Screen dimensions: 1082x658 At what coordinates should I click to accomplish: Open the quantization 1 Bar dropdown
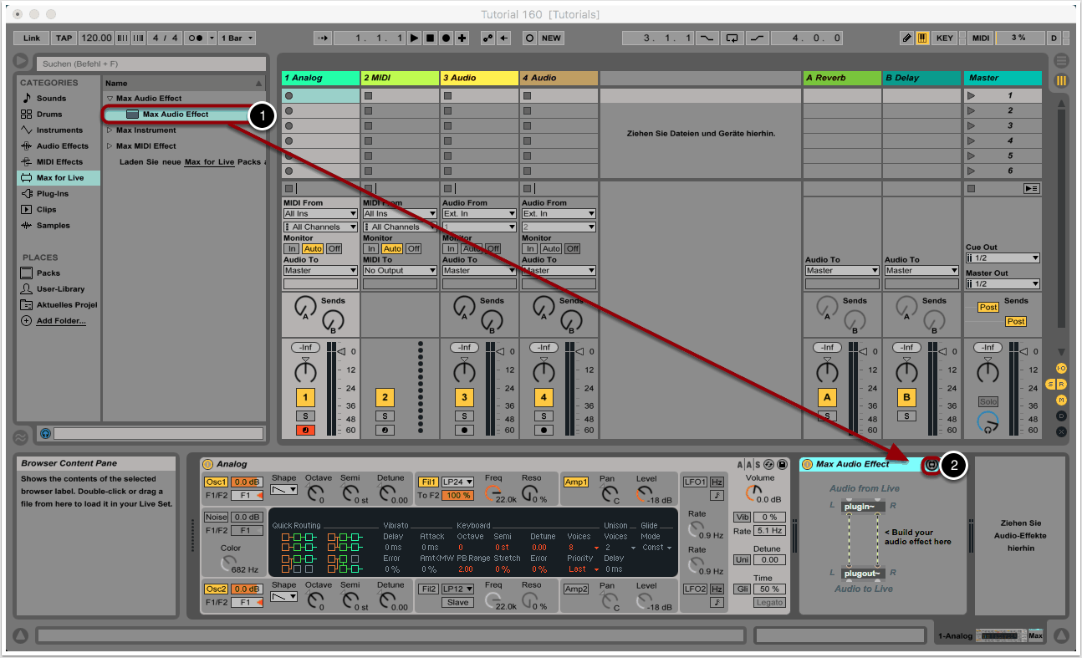click(x=237, y=38)
